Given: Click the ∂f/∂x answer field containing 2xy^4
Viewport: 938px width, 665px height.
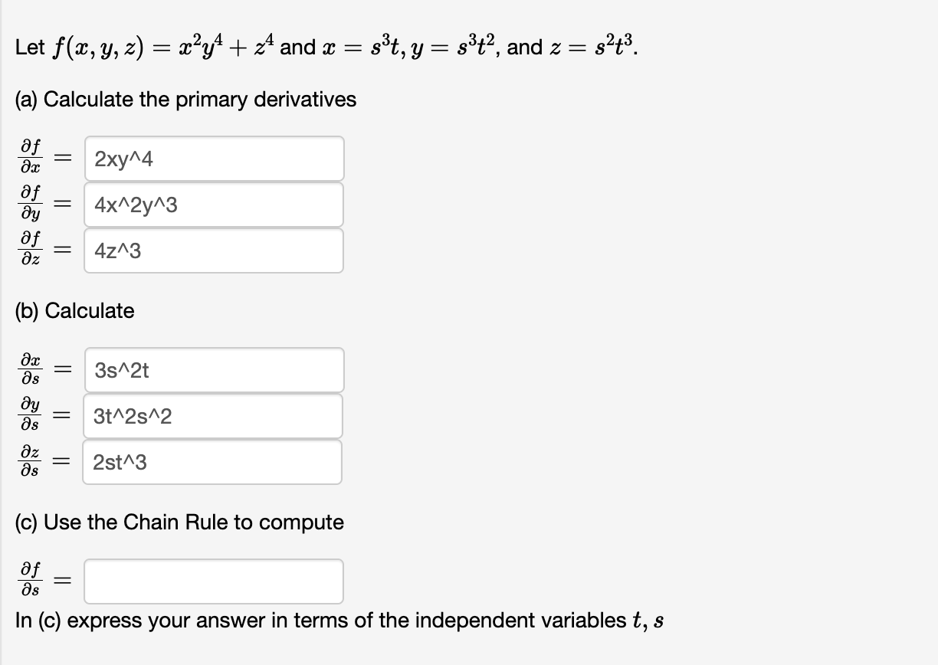Looking at the screenshot, I should click(213, 158).
